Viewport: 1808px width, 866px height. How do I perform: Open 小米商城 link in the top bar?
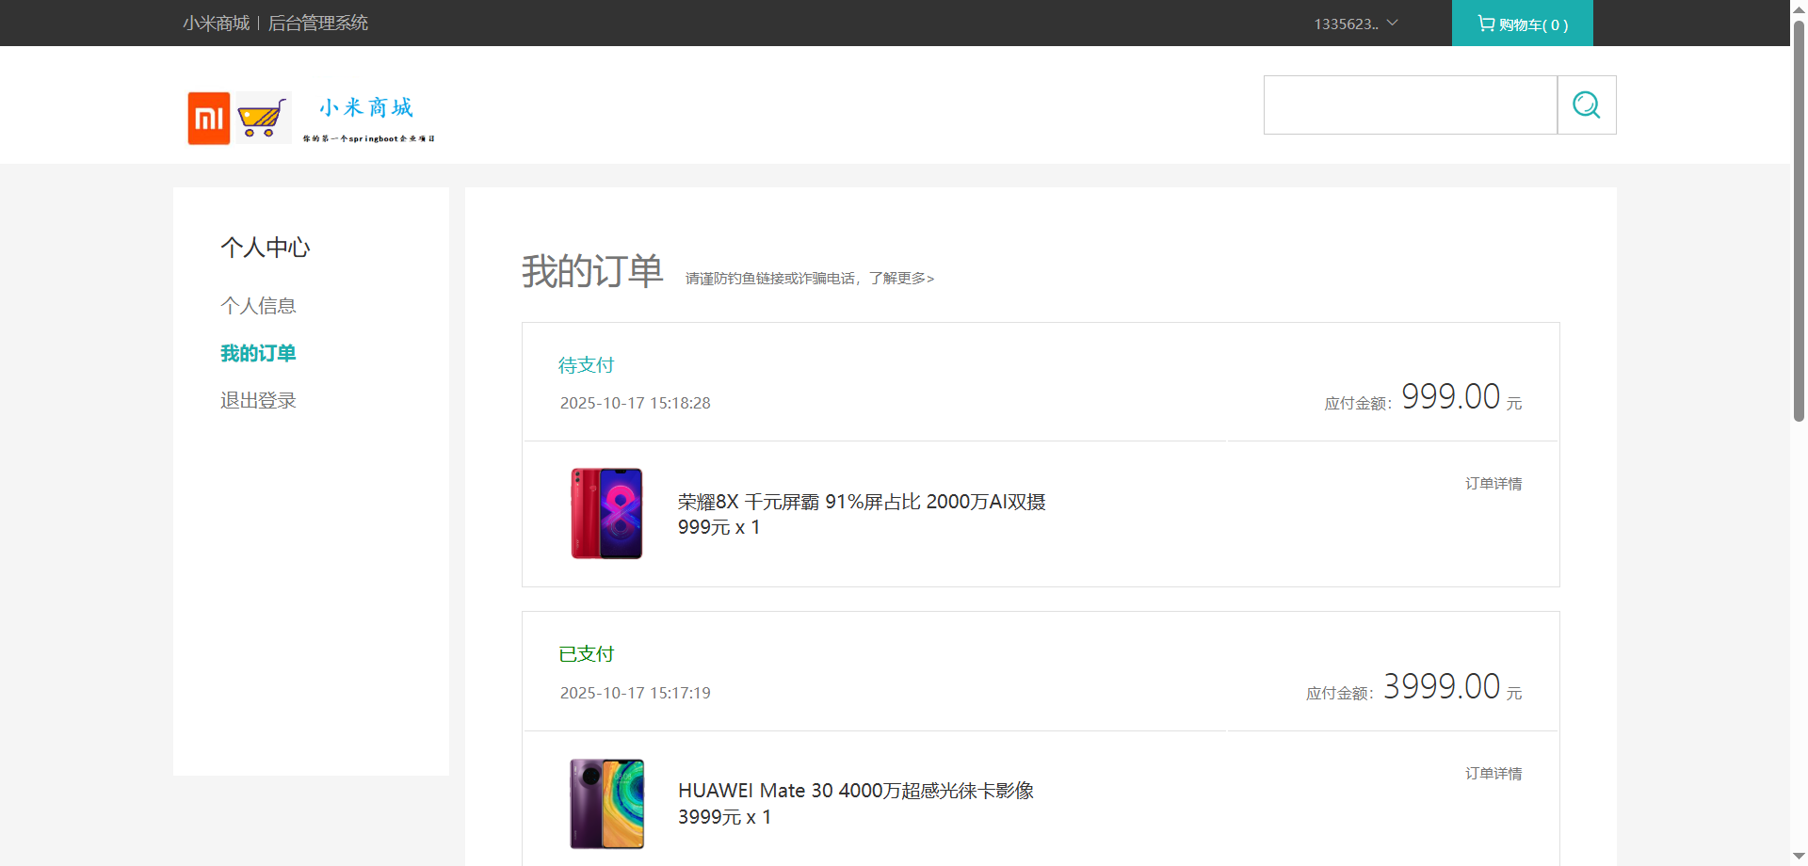217,24
